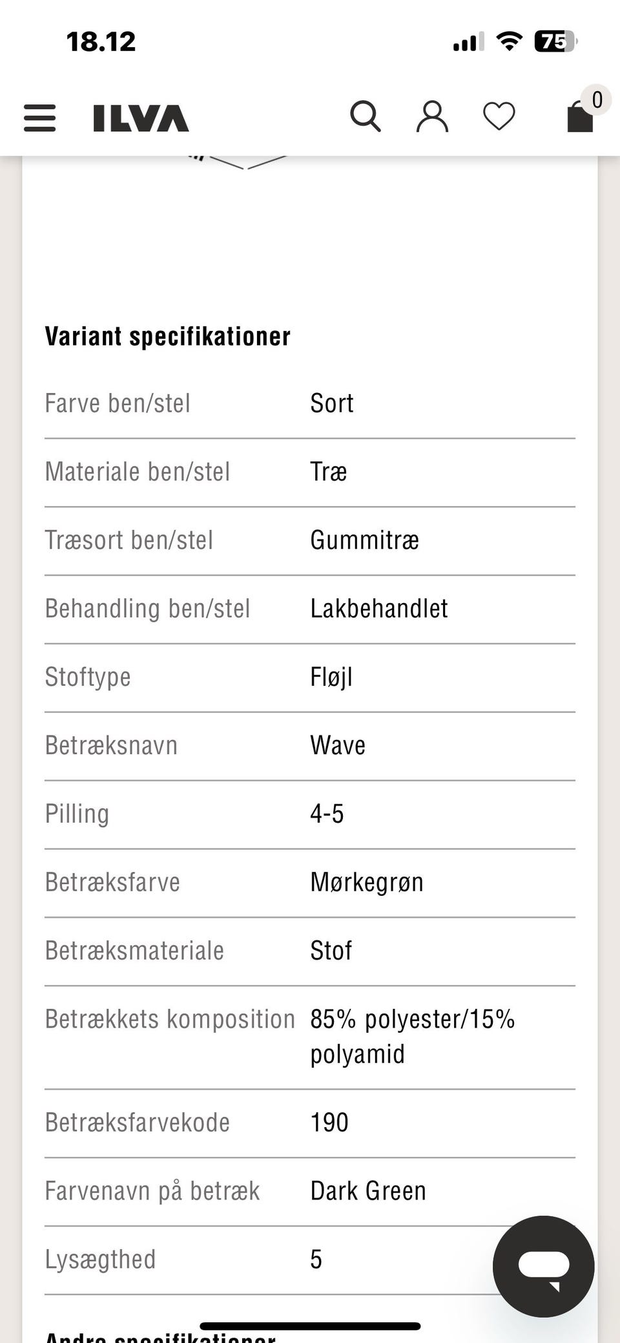Tap the cellular signal bars
Image resolution: width=620 pixels, height=1343 pixels.
[x=468, y=43]
